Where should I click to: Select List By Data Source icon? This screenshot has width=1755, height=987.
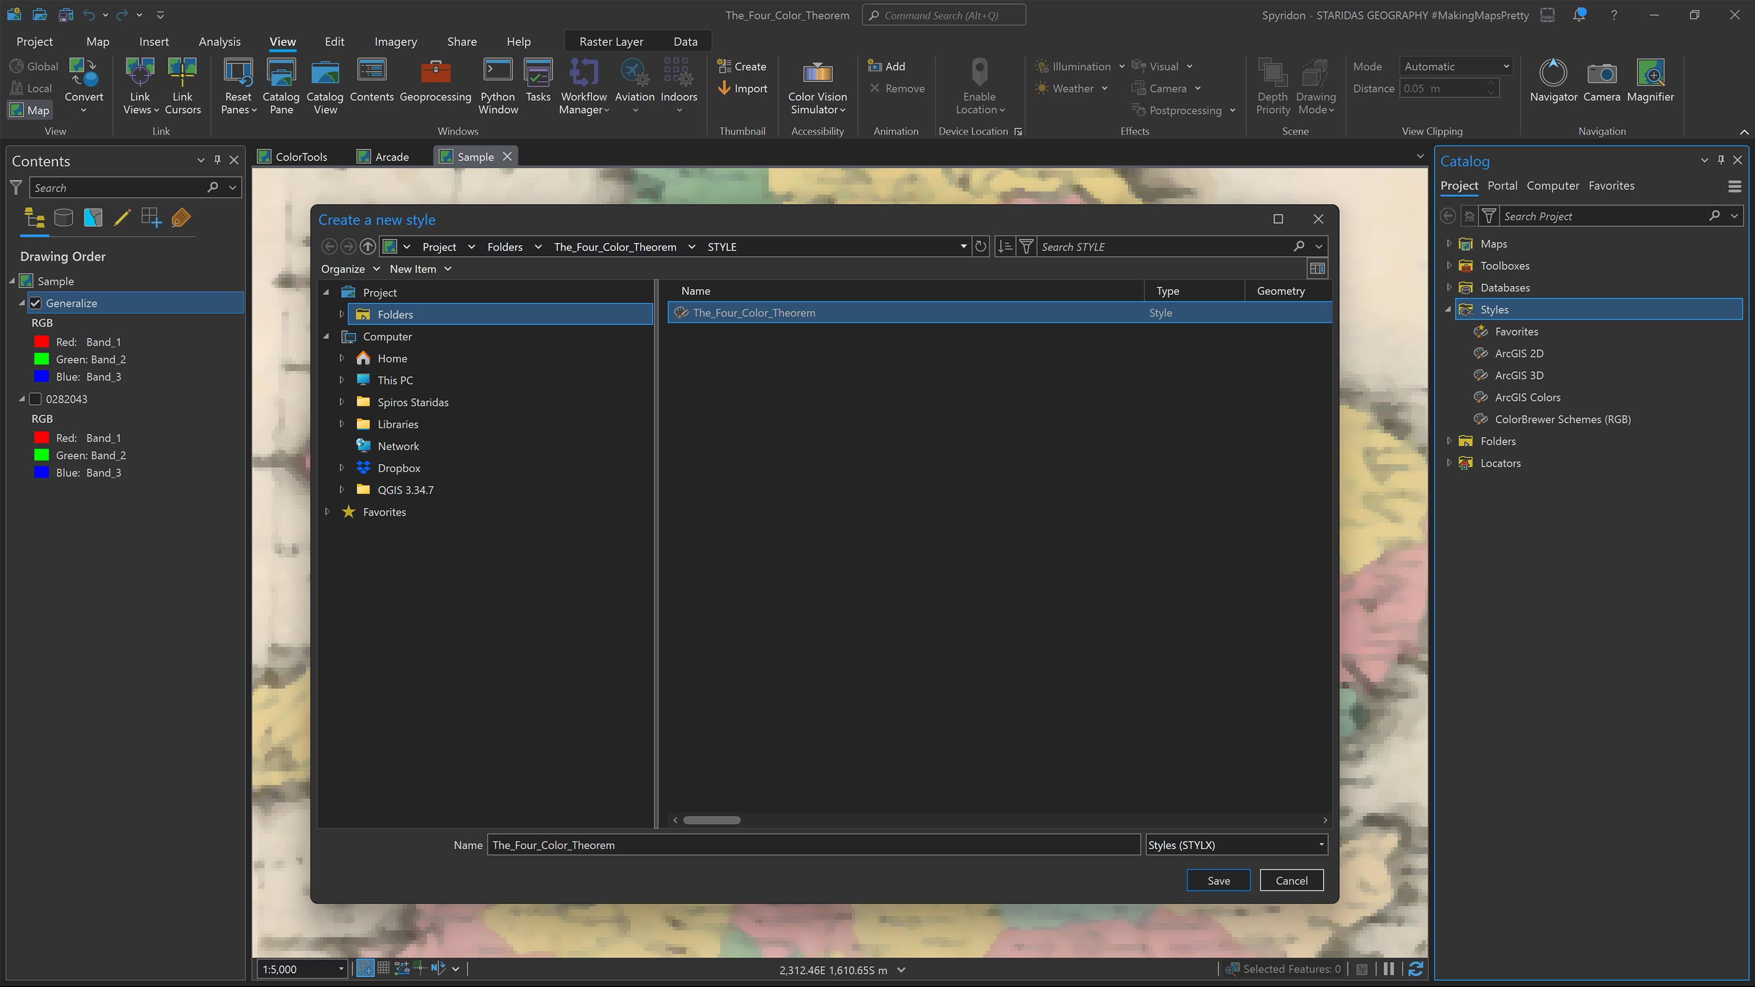pos(64,218)
